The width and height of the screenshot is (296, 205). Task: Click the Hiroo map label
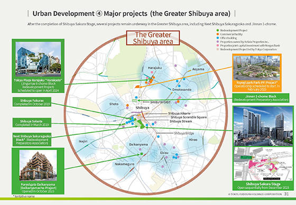click(193, 139)
